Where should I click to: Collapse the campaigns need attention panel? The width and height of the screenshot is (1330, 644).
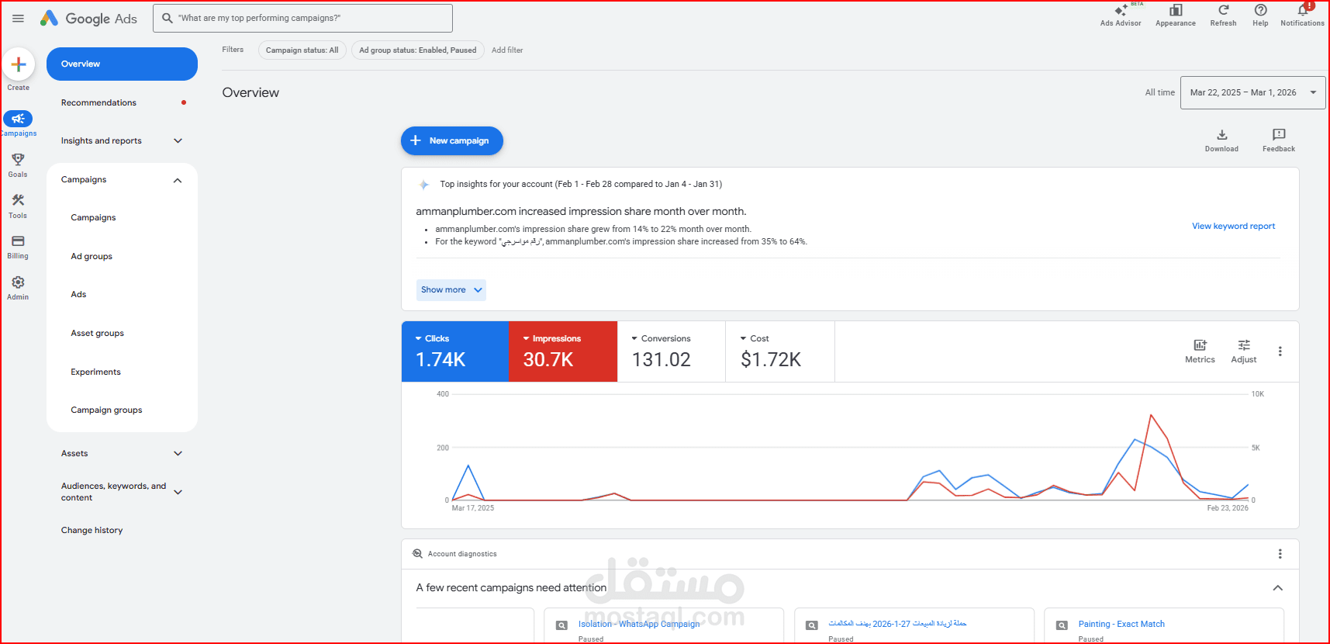(x=1277, y=588)
